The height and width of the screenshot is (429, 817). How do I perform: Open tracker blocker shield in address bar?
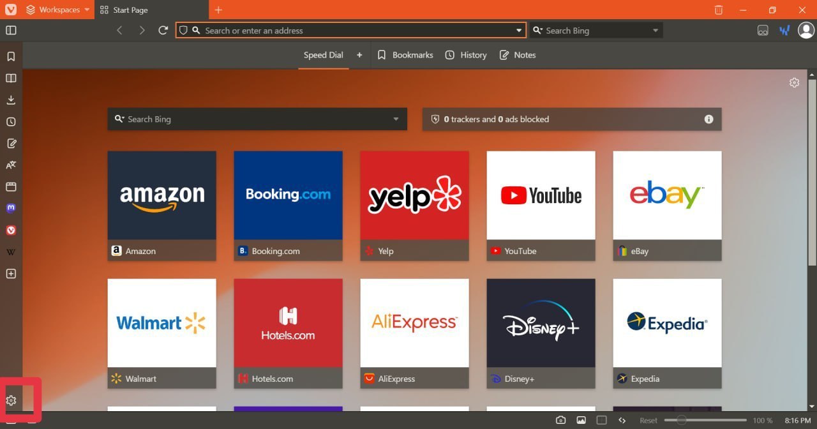click(x=183, y=30)
